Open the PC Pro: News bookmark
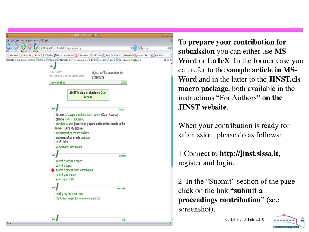The width and height of the screenshot is (309, 232). click(82, 56)
